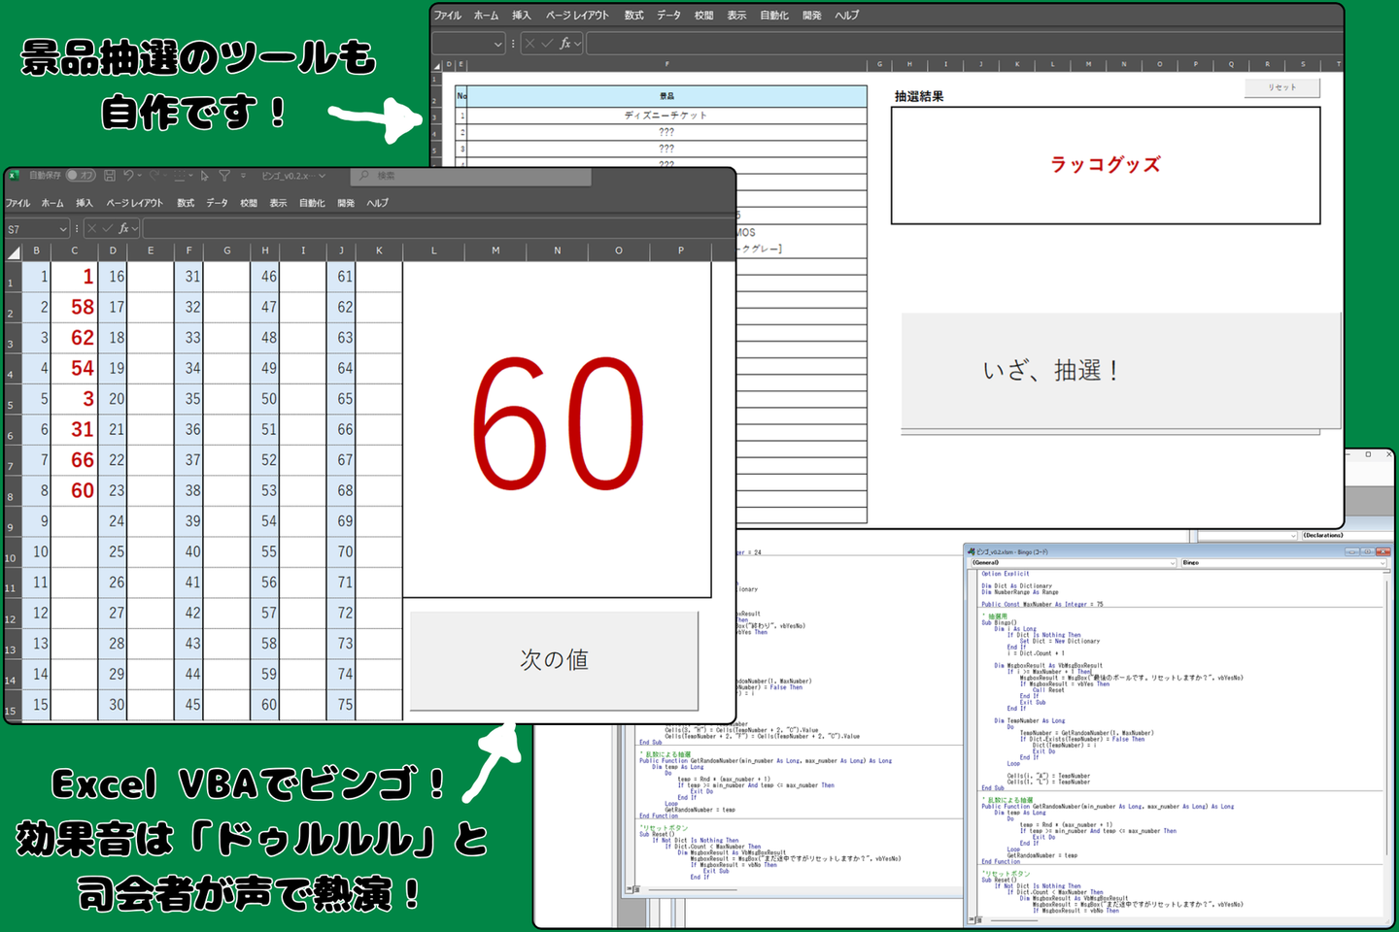Open the Name Box dropdown showing S7
This screenshot has height=932, width=1399.
pyautogui.click(x=63, y=229)
